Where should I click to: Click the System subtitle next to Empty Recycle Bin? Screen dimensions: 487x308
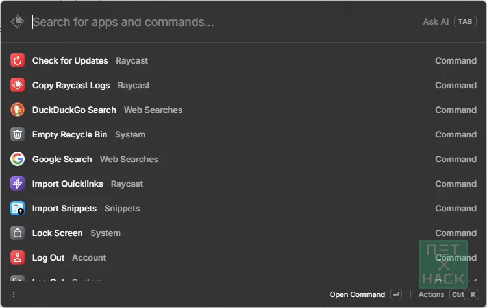(130, 135)
